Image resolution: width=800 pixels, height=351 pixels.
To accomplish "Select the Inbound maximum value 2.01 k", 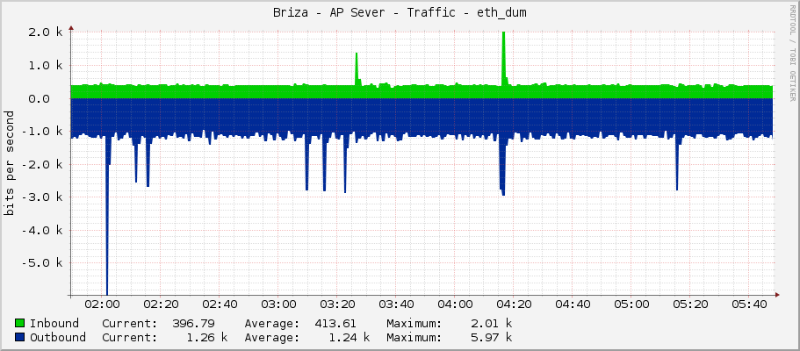I will [x=491, y=324].
